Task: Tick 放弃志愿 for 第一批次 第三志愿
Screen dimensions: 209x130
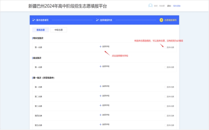Action: 165,106
